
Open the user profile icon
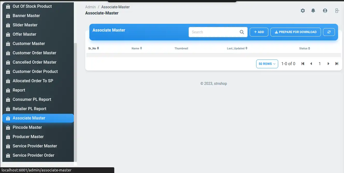click(325, 11)
